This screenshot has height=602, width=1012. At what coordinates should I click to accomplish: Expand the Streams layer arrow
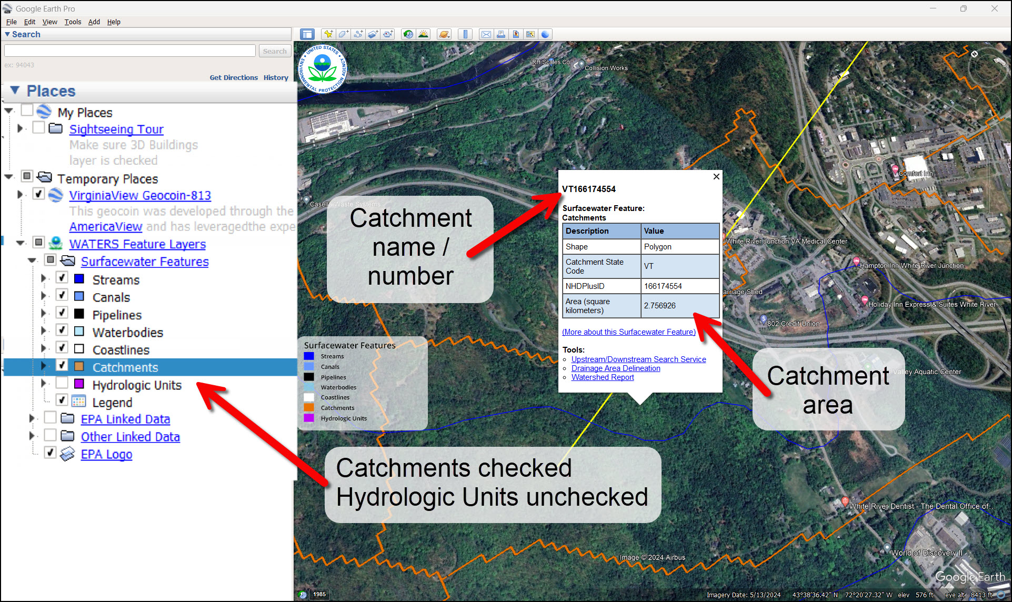pyautogui.click(x=44, y=278)
